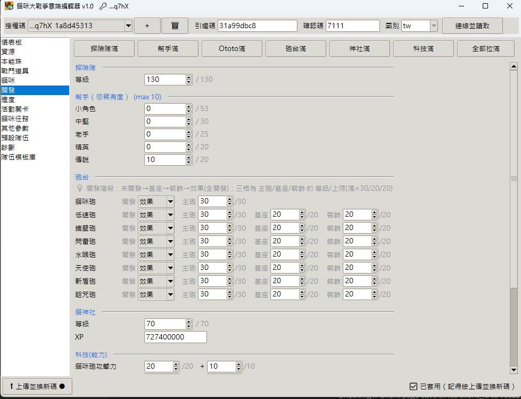Select 貓咪任務 in the sidebar
The width and height of the screenshot is (521, 399).
[x=35, y=118]
